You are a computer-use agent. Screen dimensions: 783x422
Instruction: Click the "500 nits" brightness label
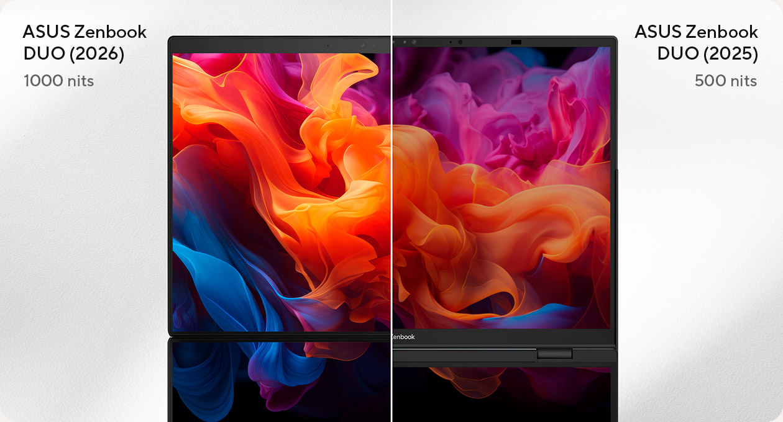coord(726,81)
